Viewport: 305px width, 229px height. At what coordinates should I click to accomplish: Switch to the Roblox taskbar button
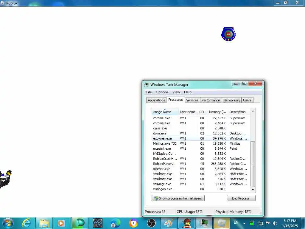(x=222, y=223)
